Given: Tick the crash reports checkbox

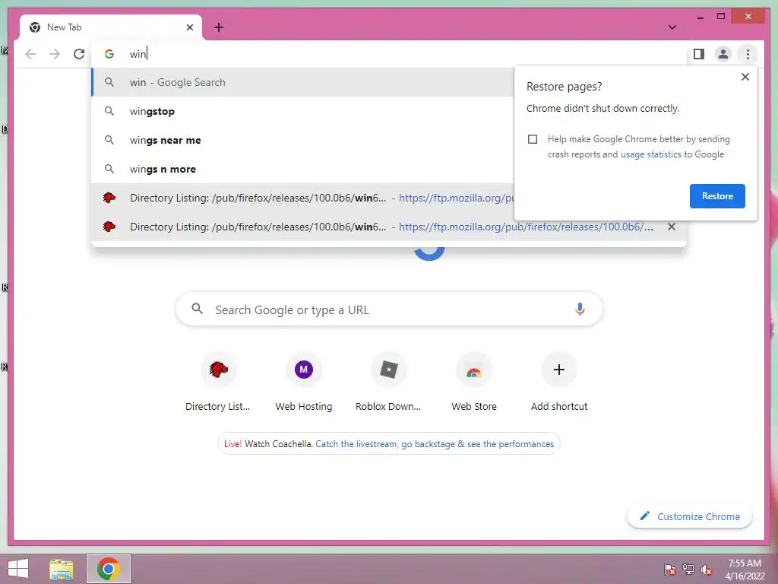Looking at the screenshot, I should (x=533, y=139).
